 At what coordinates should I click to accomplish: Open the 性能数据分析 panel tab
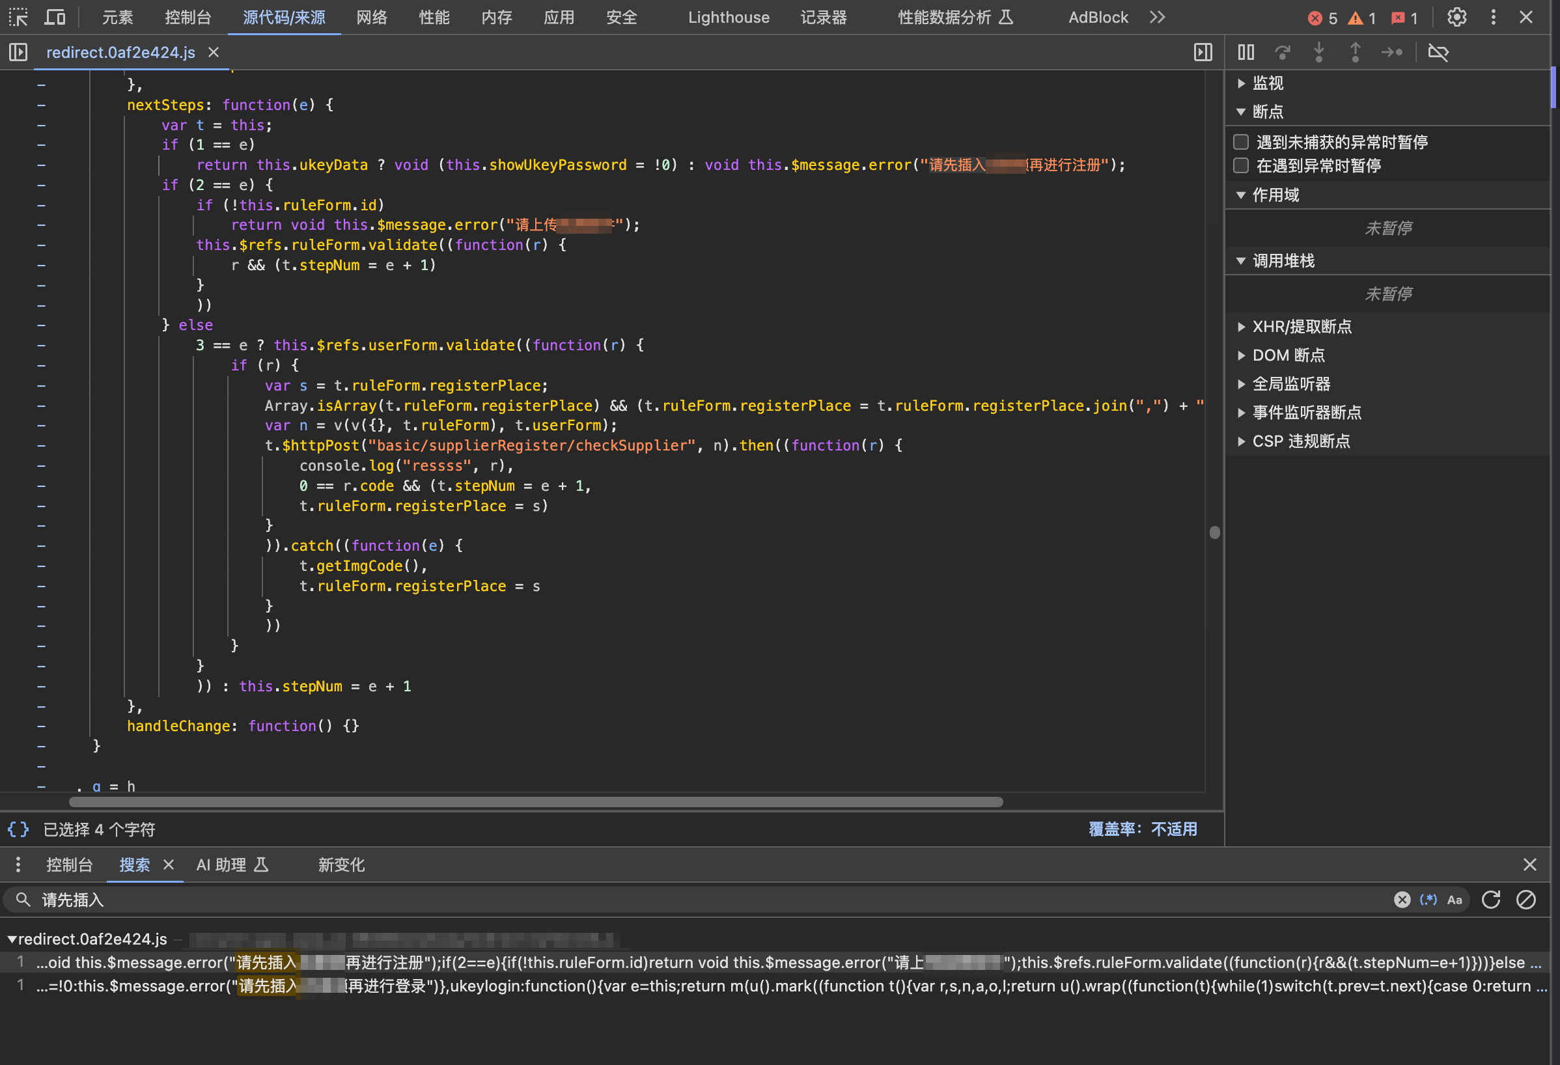(x=955, y=18)
